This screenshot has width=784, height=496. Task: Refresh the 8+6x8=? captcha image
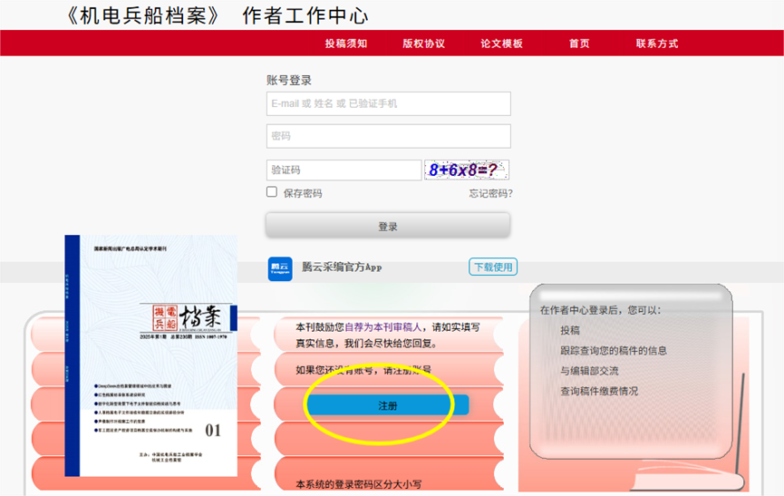point(466,170)
